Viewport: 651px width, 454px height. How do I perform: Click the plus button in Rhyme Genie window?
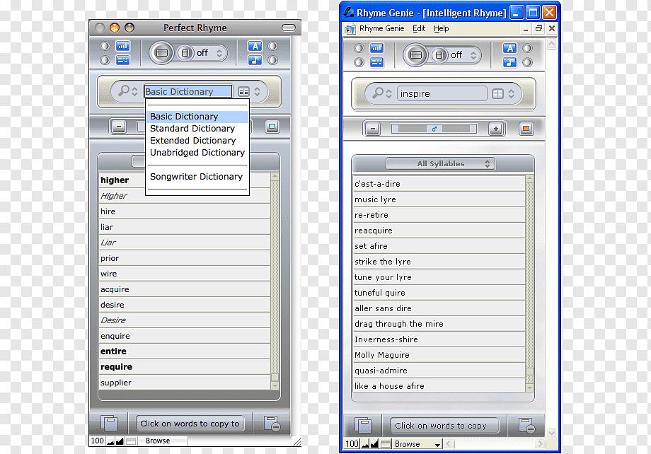click(x=496, y=129)
